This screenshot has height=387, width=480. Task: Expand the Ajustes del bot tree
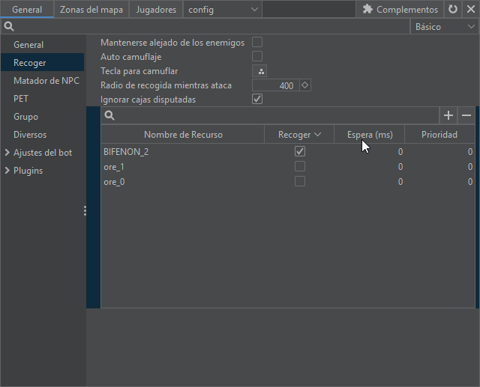coord(7,153)
